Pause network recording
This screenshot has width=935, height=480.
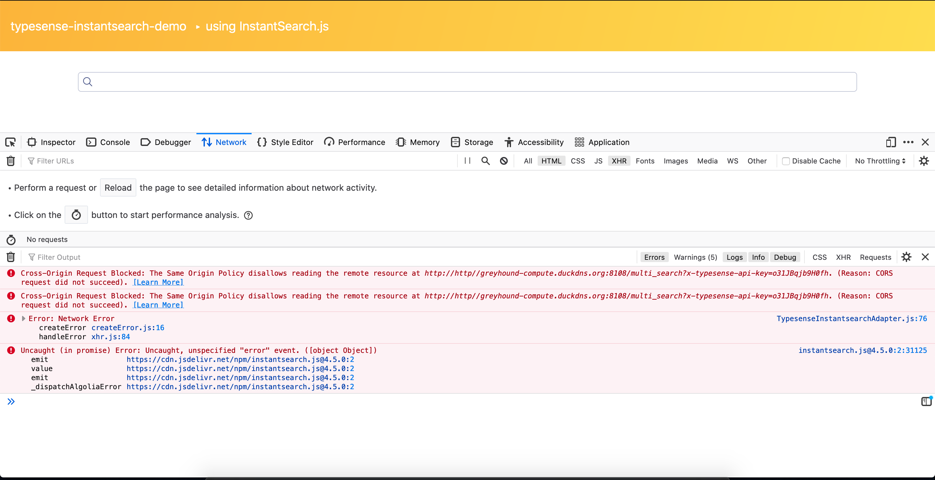pyautogui.click(x=467, y=161)
